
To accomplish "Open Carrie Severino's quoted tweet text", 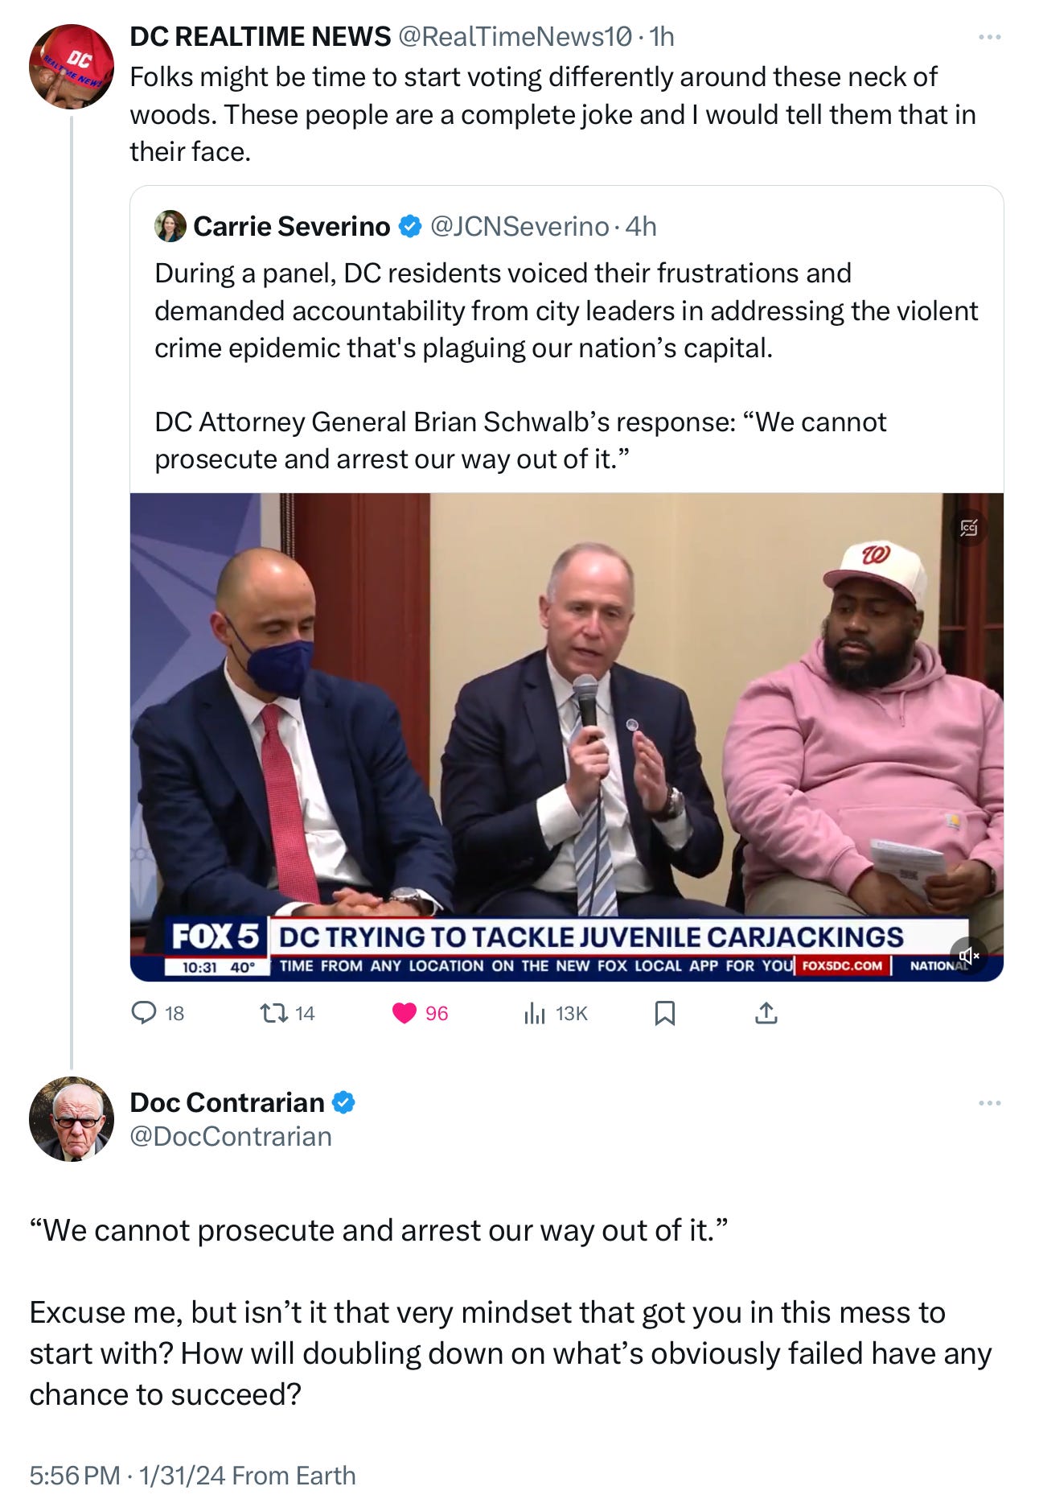I will [x=566, y=366].
